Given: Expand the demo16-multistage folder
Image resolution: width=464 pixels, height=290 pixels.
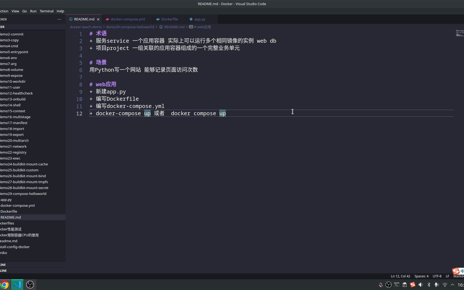Looking at the screenshot, I should tap(33, 117).
